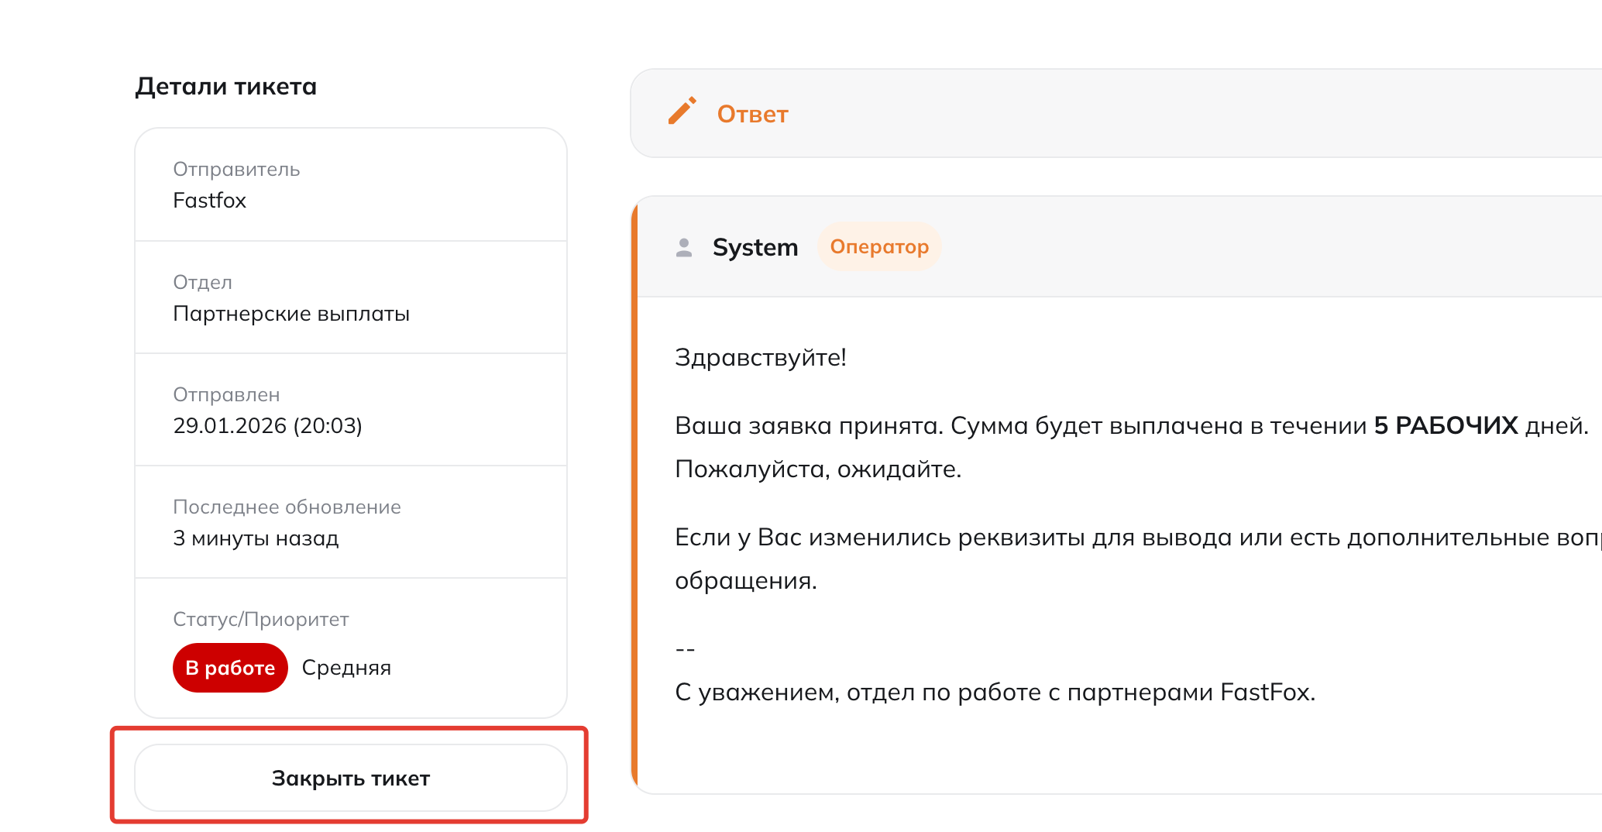Screen dimensions: 1602x832
Task: Click the "System" author name
Action: point(755,248)
